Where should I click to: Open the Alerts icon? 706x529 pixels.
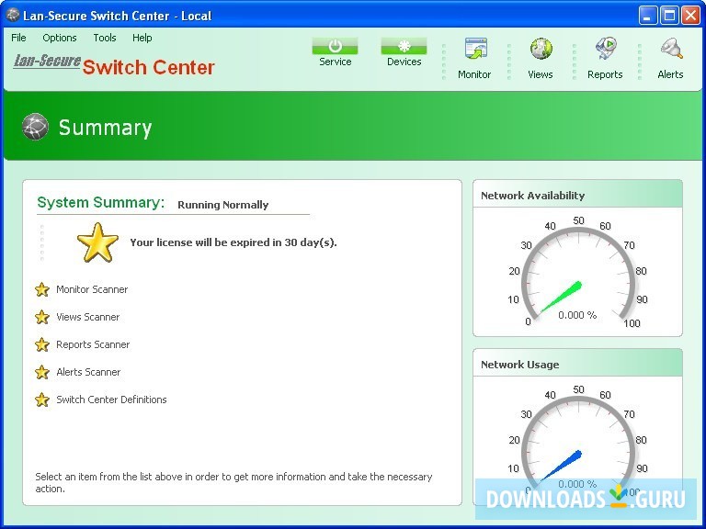[x=671, y=49]
